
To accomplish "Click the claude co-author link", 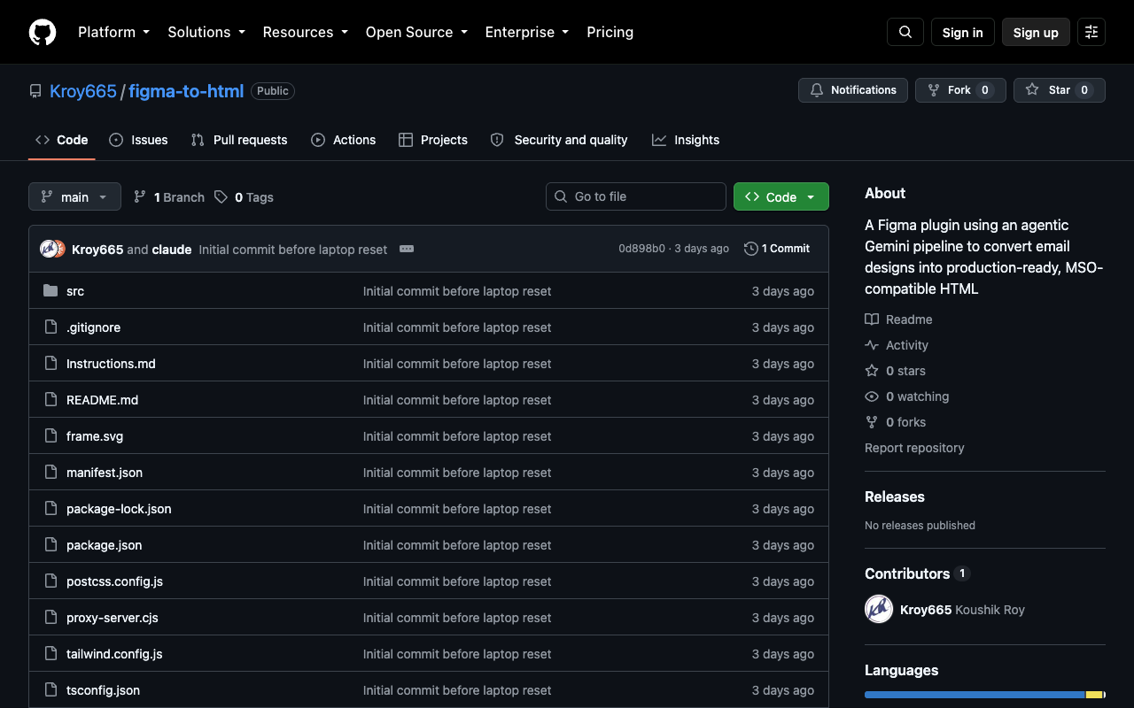I will coord(172,250).
